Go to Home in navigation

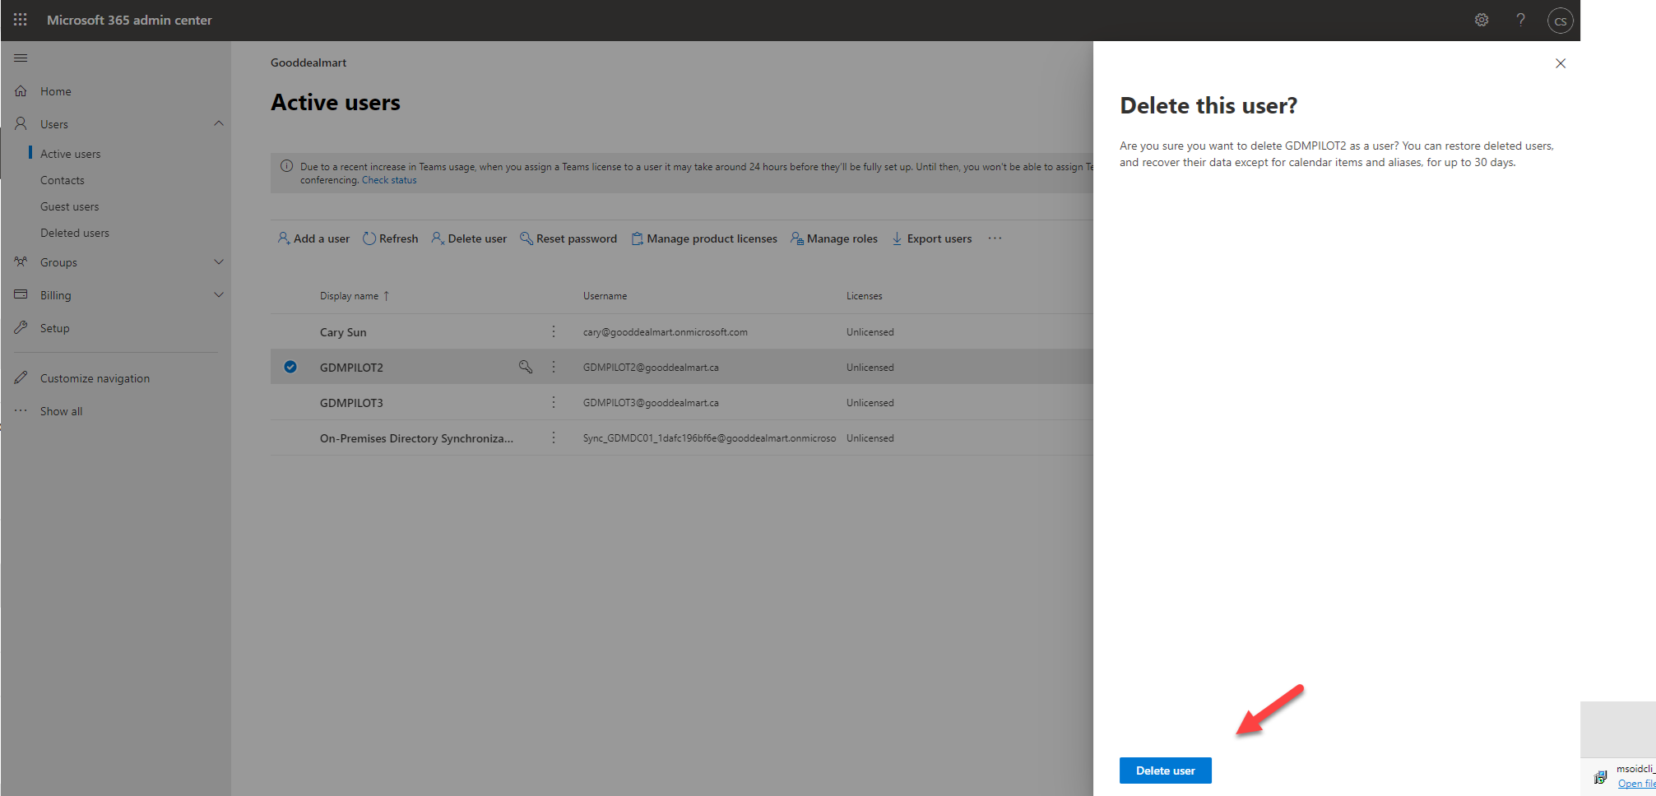click(56, 91)
